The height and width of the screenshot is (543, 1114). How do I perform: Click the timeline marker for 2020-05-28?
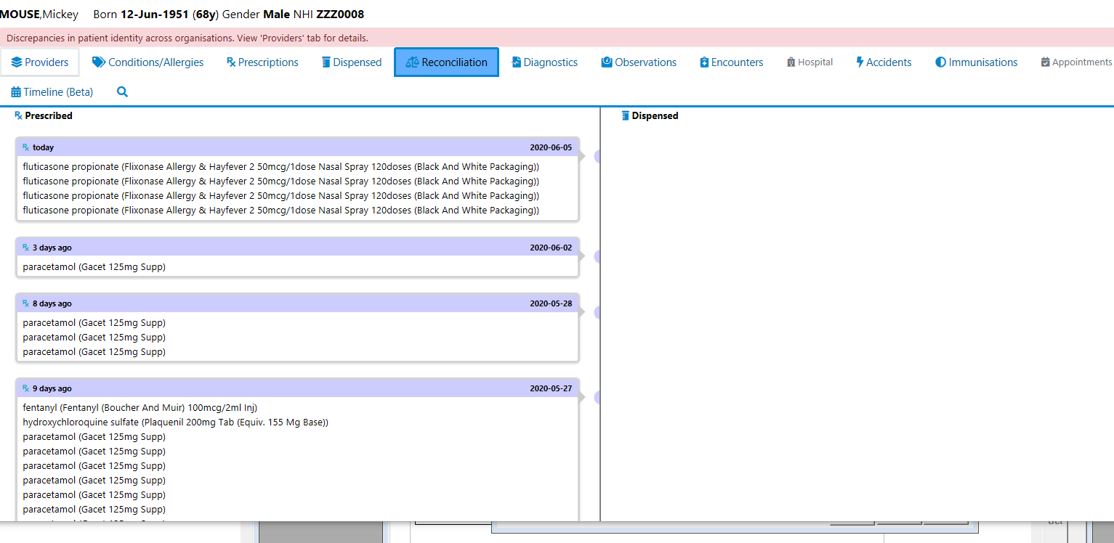pos(598,312)
